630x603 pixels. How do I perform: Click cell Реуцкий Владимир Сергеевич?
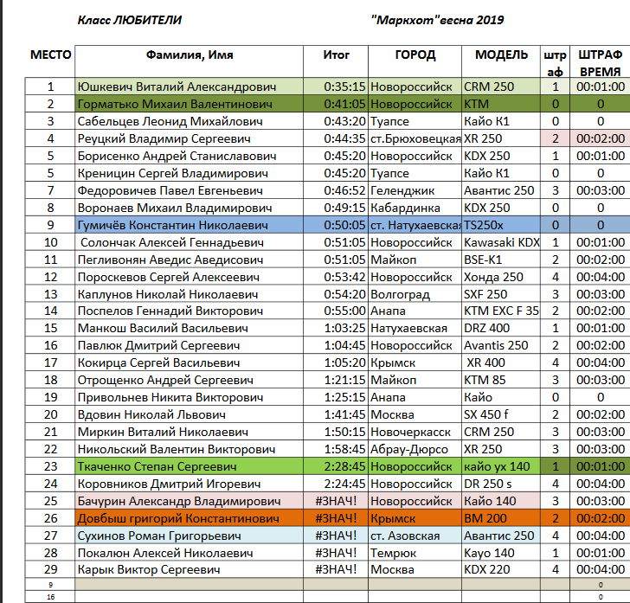(190, 138)
